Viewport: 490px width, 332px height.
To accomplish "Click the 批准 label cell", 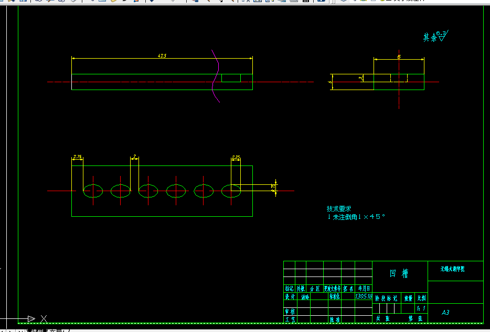I will point(334,319).
